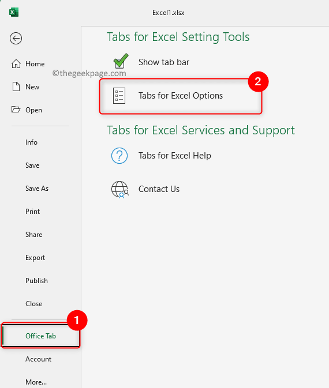The image size is (329, 388).
Task: Select the New label in the sidebar
Action: (32, 87)
